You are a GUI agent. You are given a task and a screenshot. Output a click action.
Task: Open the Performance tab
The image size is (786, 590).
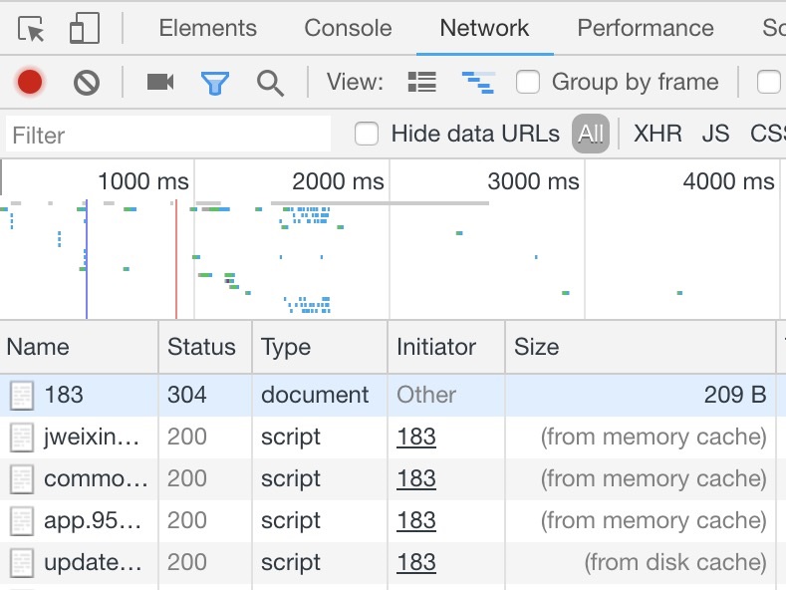[x=645, y=29]
